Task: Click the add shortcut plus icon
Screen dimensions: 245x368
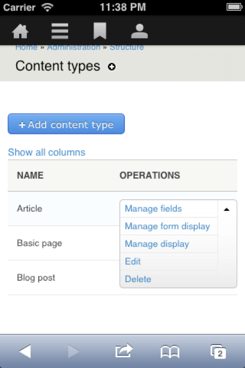Action: coord(112,67)
